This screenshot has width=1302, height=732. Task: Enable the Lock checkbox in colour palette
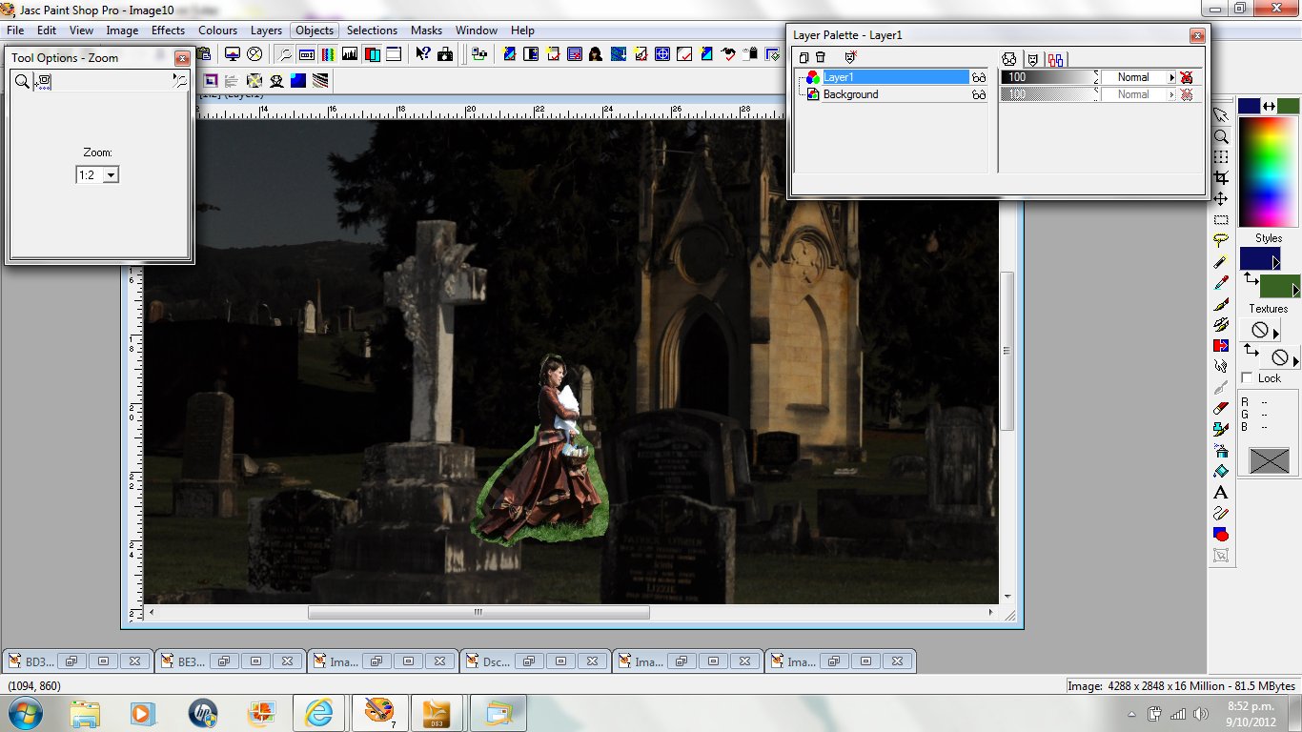tap(1248, 378)
